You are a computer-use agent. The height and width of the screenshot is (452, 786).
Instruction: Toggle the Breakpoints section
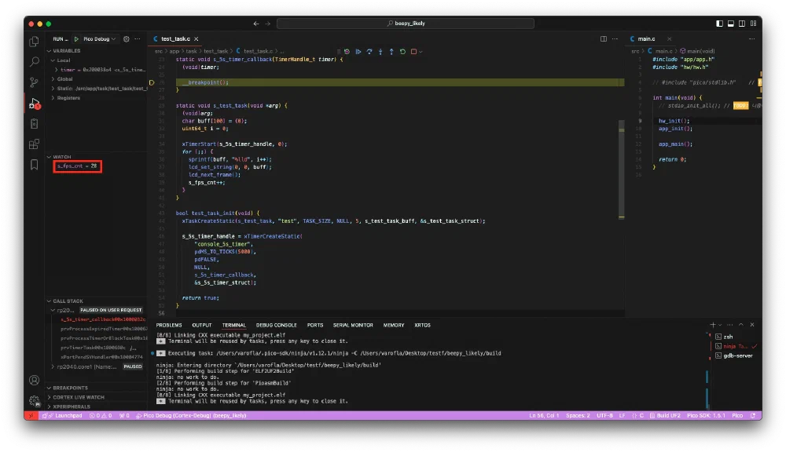[x=71, y=388]
